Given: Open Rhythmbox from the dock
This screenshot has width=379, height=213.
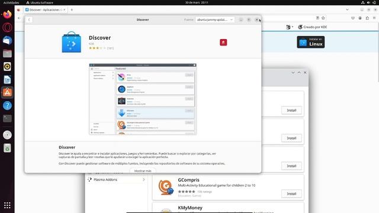Looking at the screenshot, I should coord(7,66).
